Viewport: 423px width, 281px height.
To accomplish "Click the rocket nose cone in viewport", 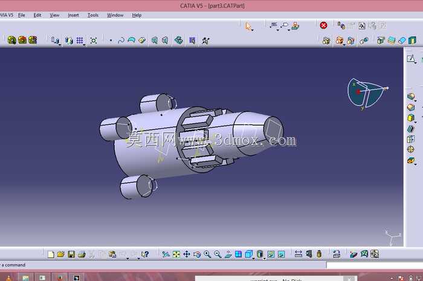I will click(x=259, y=133).
